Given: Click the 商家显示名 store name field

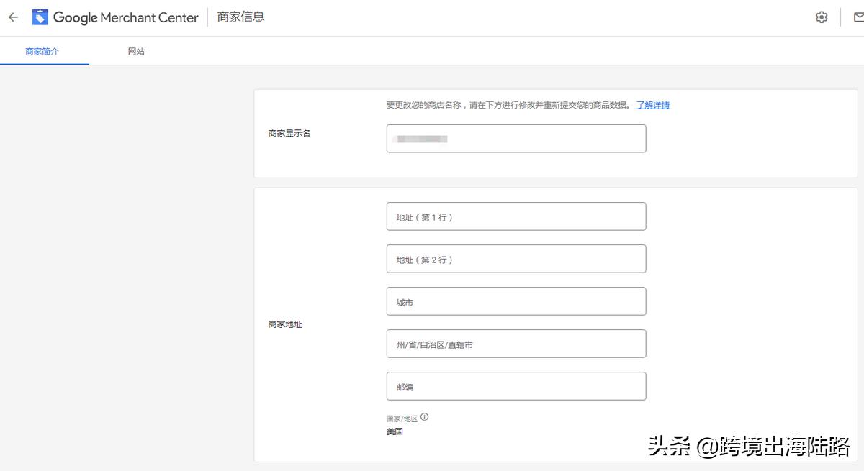Looking at the screenshot, I should click(x=516, y=138).
